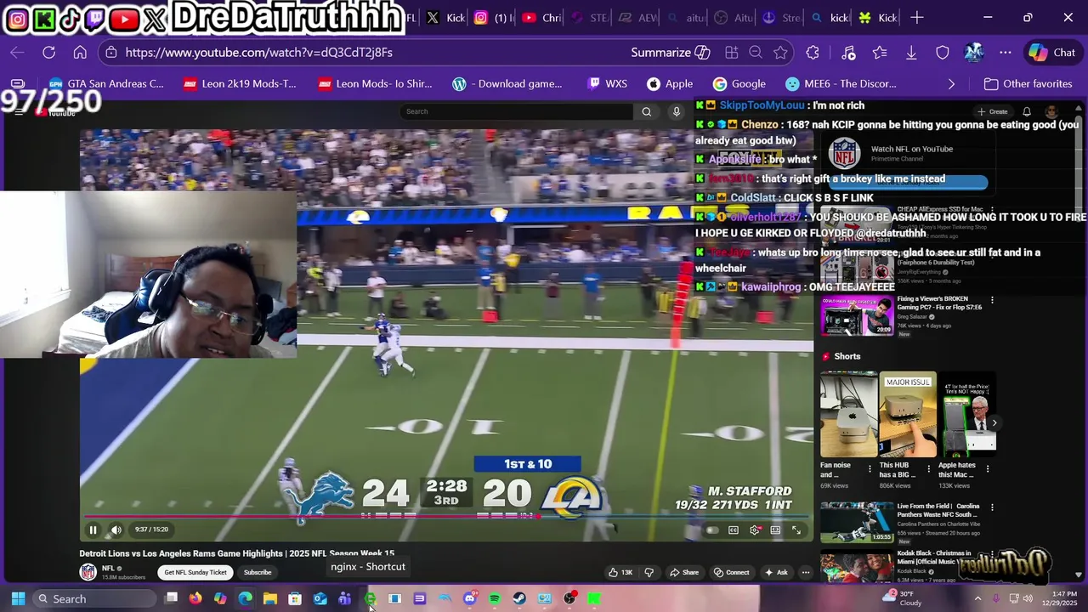Open YouTube notifications bell
The width and height of the screenshot is (1088, 612).
[1027, 111]
